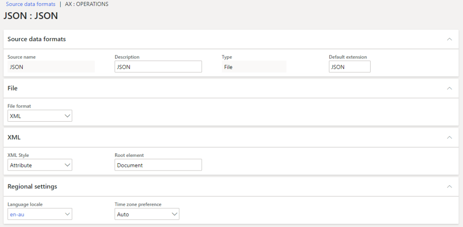Click the File section header title

coord(13,88)
